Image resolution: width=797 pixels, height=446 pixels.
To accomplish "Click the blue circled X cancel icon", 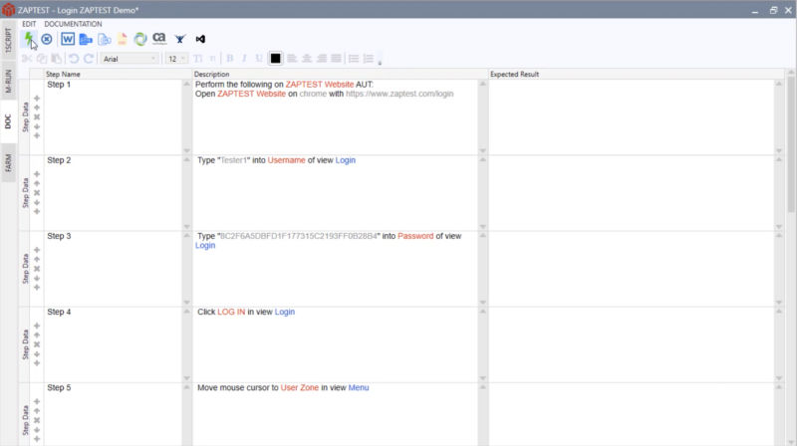I will (47, 39).
